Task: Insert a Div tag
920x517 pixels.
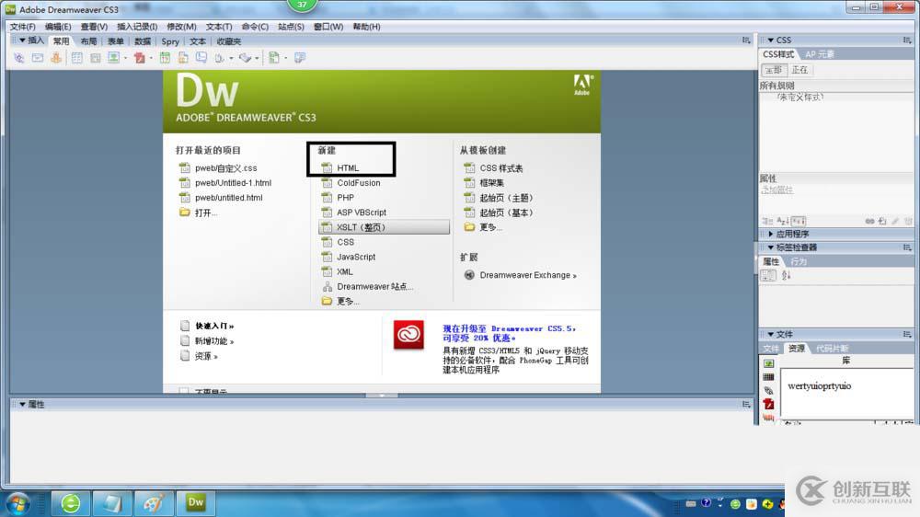Action: 95,58
